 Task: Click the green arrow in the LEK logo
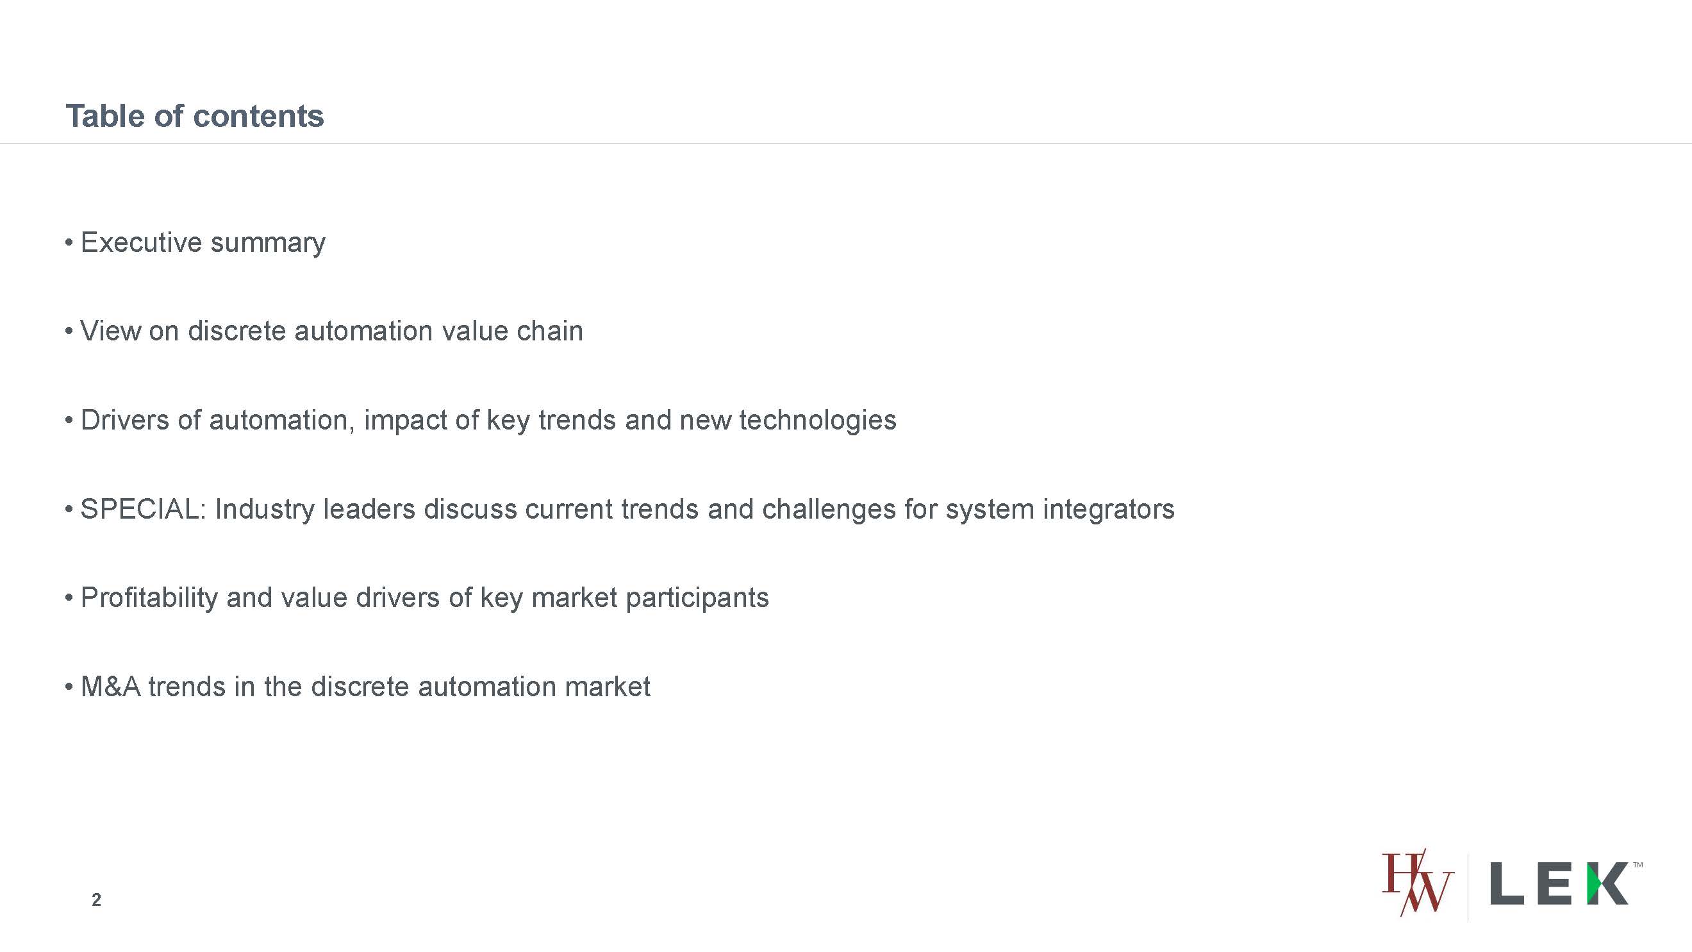[x=1592, y=885]
